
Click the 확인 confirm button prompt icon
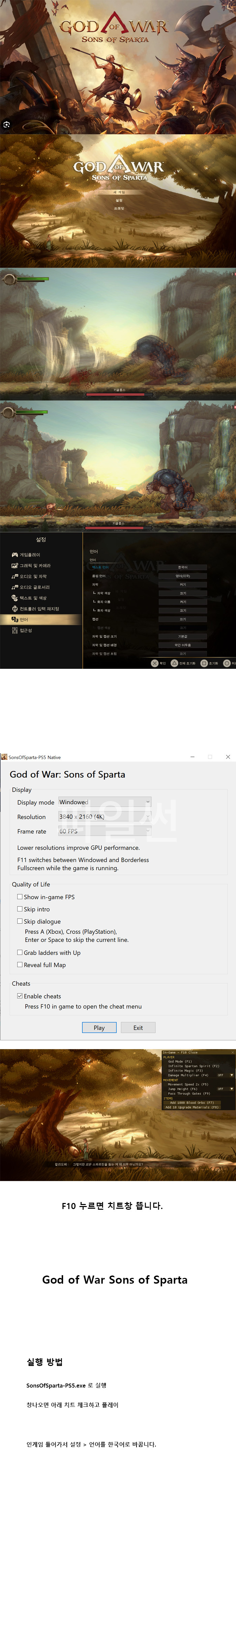[154, 663]
